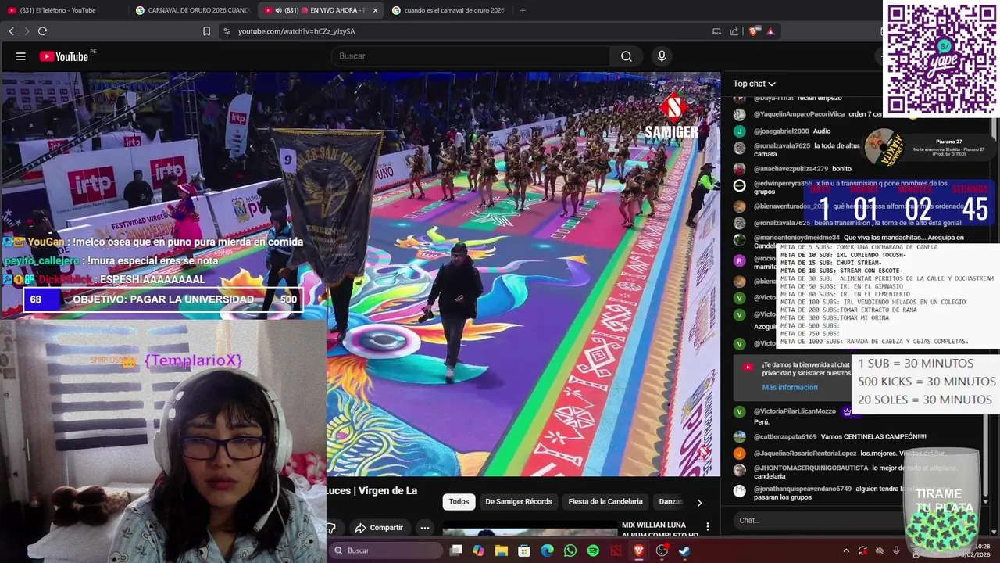This screenshot has width=1000, height=563.
Task: Open more options next to Mix Willian Luna video
Action: coord(707,527)
